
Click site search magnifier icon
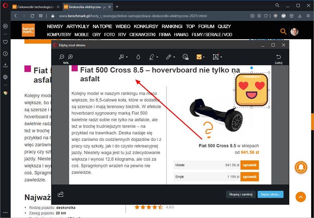click(x=283, y=31)
